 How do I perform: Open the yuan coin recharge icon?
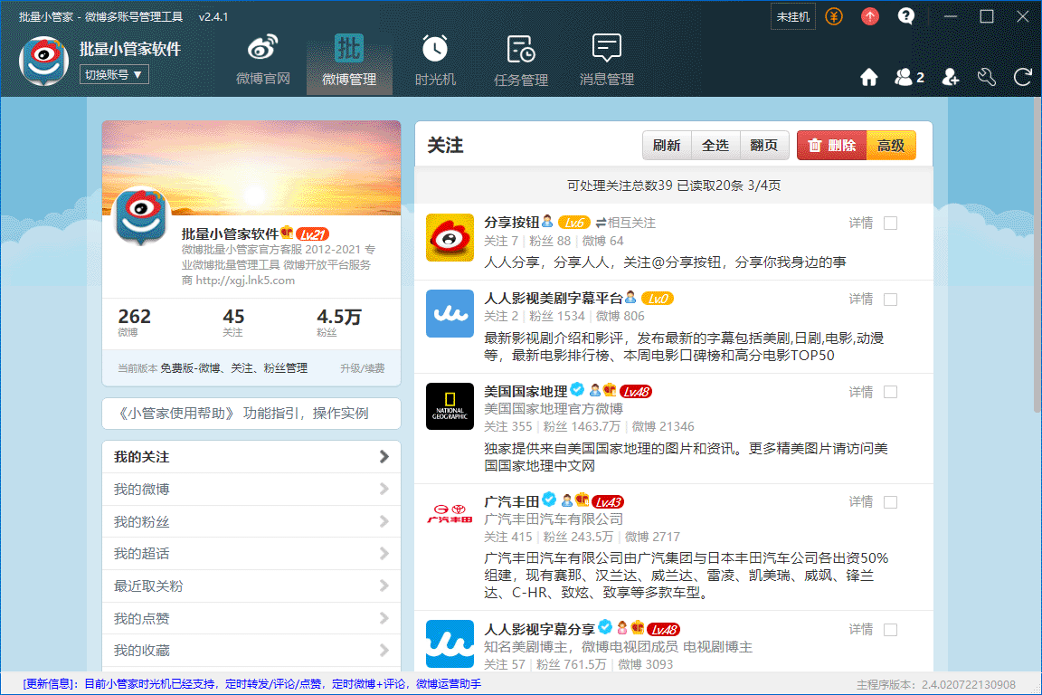834,16
